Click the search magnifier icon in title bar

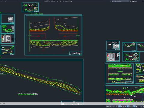tap(130, 1)
